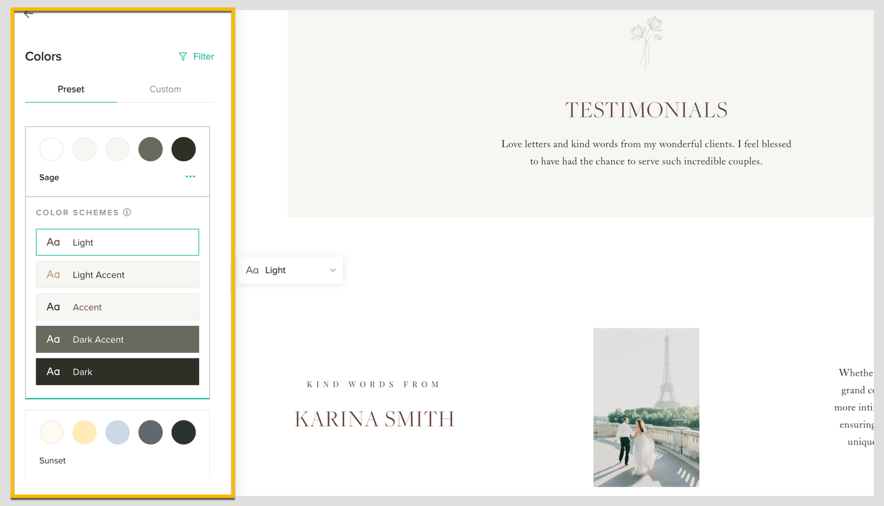Select the Sunset palette name
This screenshot has height=506, width=884.
53,461
